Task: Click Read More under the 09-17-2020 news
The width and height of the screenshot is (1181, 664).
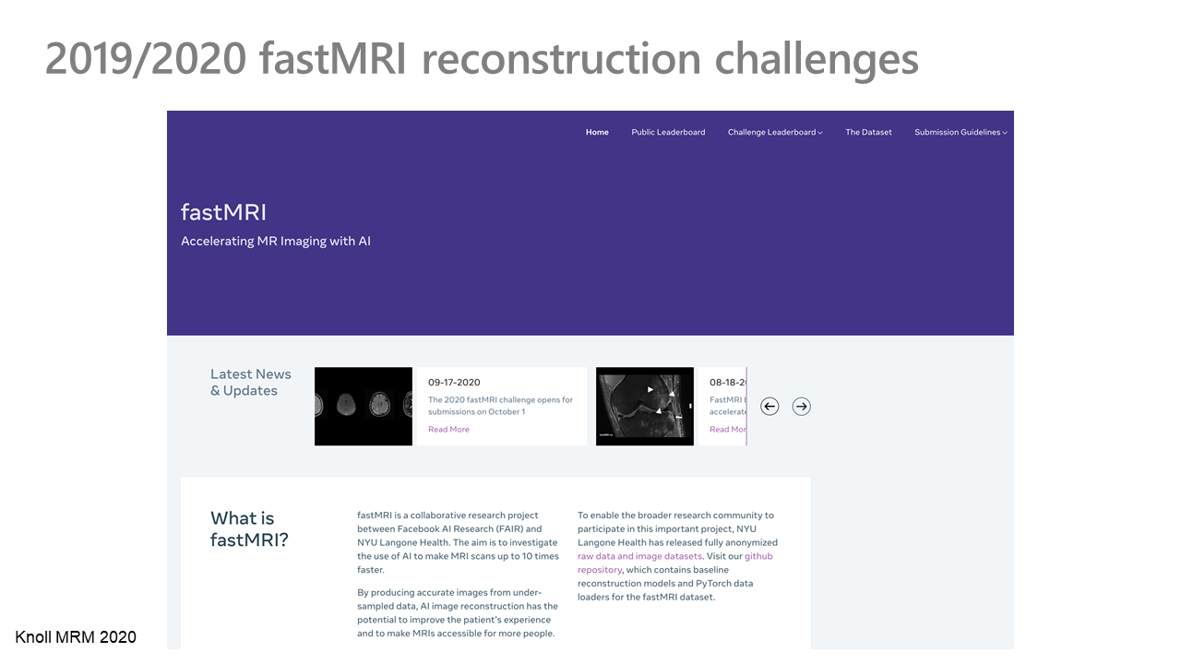Action: click(448, 430)
